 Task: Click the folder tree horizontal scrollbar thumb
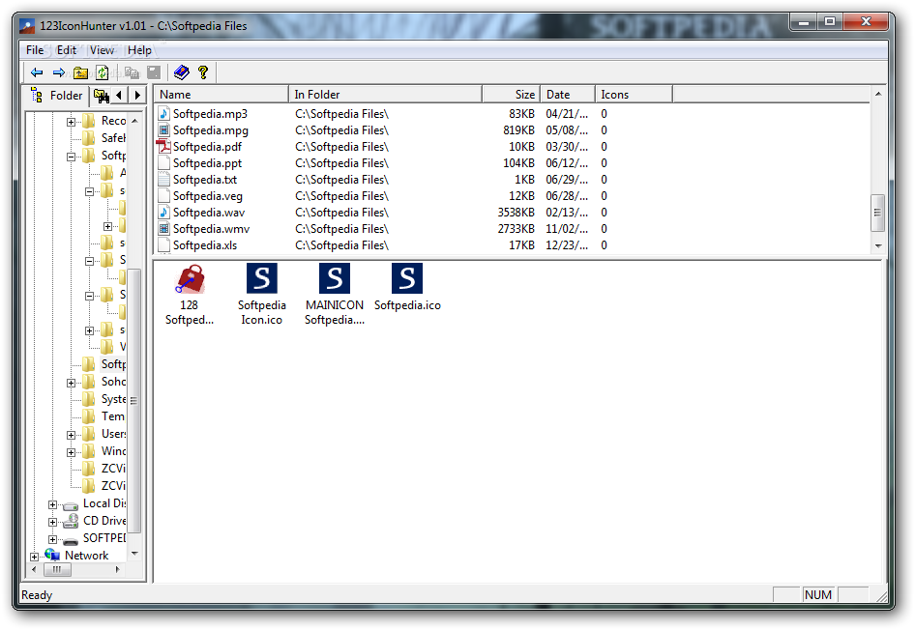point(57,569)
